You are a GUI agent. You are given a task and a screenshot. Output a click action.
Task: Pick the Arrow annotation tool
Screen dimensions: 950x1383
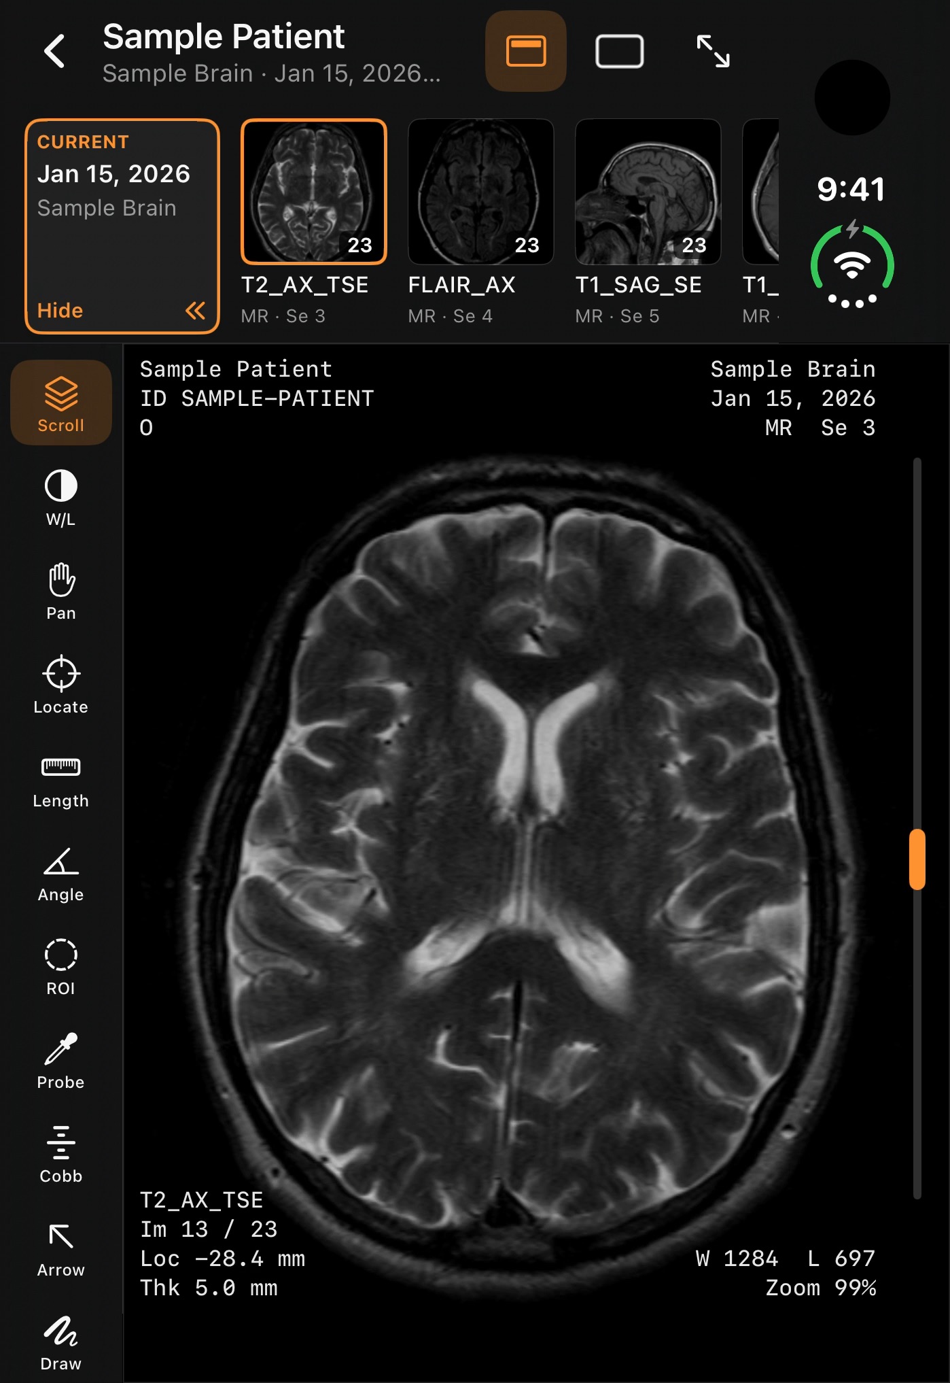click(x=61, y=1248)
